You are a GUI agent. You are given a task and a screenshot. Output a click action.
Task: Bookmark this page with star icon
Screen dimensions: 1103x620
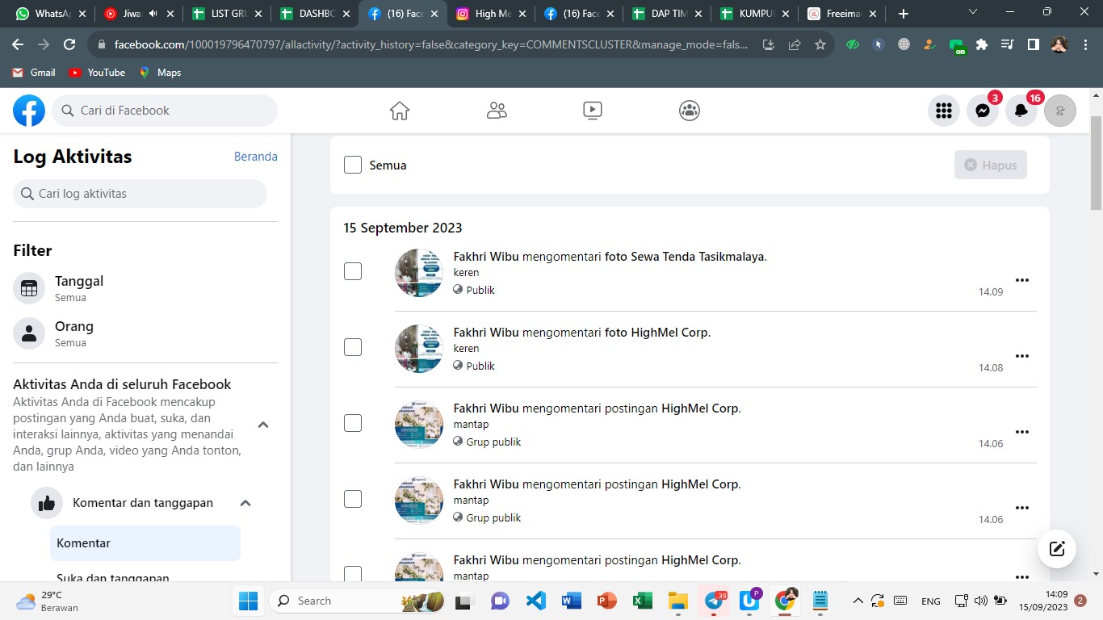coord(820,45)
